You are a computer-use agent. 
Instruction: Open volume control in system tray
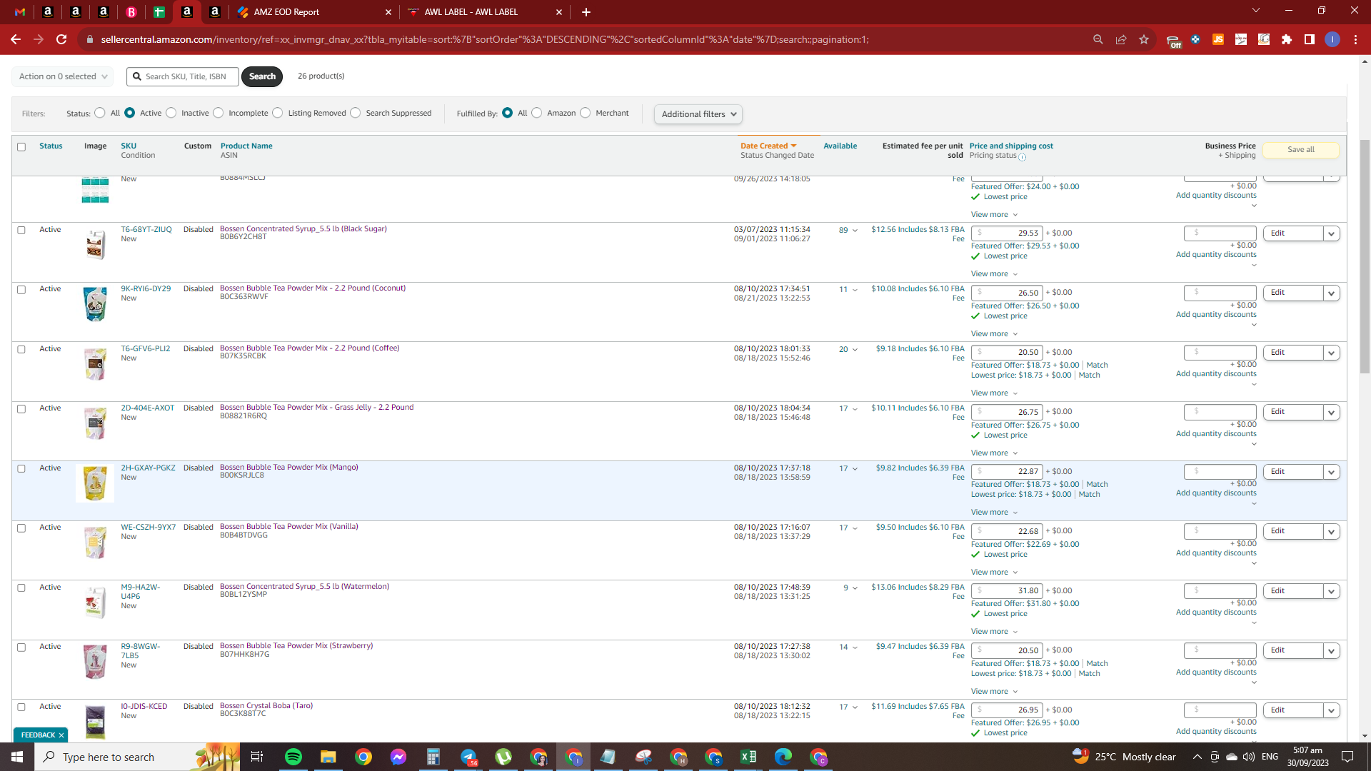[x=1248, y=757]
